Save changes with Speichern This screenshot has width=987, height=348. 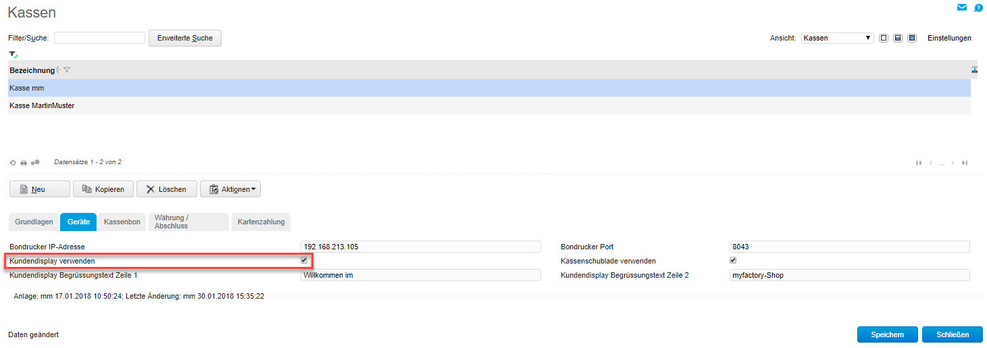click(x=888, y=334)
